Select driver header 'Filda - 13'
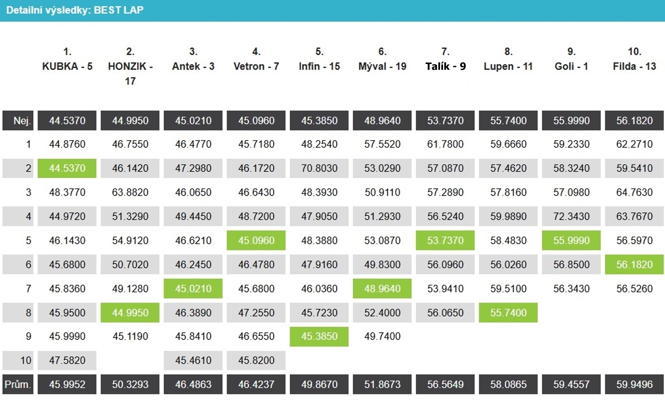Image resolution: width=665 pixels, height=409 pixels. pos(634,66)
